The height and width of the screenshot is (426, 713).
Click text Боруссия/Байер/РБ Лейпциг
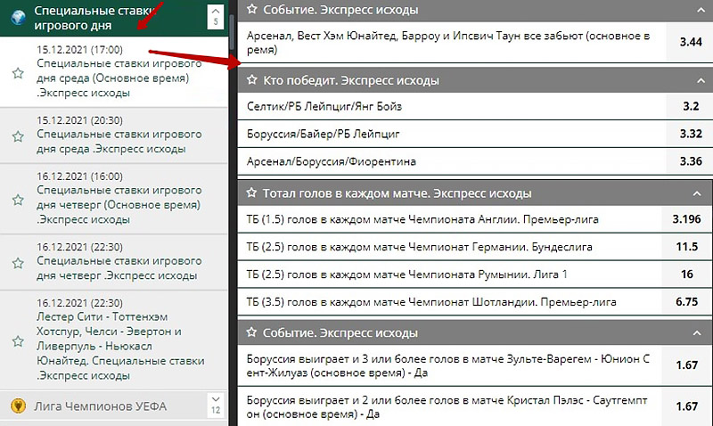324,134
